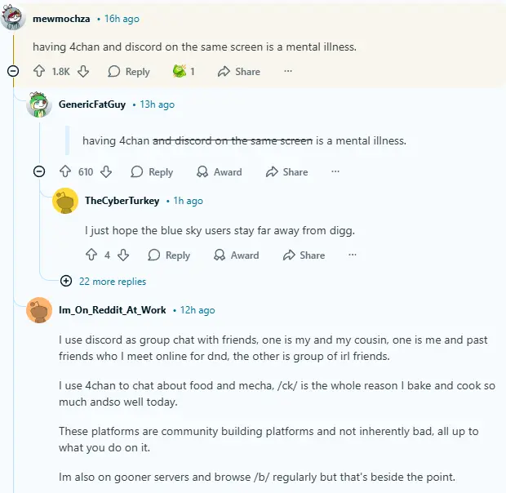Open Im_On_Reddit_At_Work's profile link
Screen dimensions: 506x493
coord(112,310)
